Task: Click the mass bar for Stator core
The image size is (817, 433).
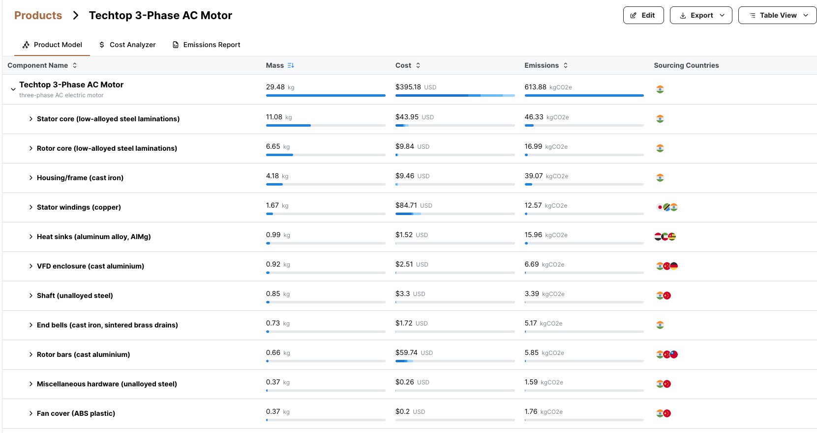Action: [x=326, y=125]
